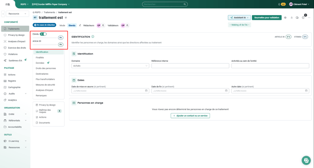The height and width of the screenshot is (168, 314).
Task: Click the En cours de rédaction status badge
Action: (x=44, y=25)
